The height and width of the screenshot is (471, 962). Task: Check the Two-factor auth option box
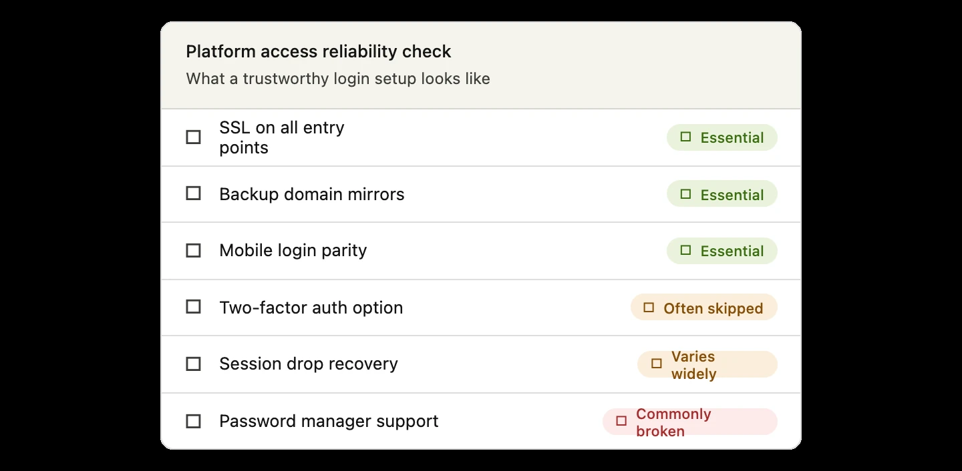pos(193,307)
